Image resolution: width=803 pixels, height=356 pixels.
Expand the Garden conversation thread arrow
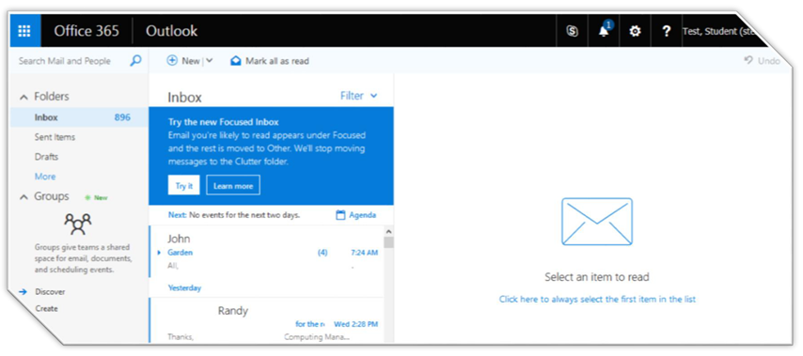pos(159,253)
